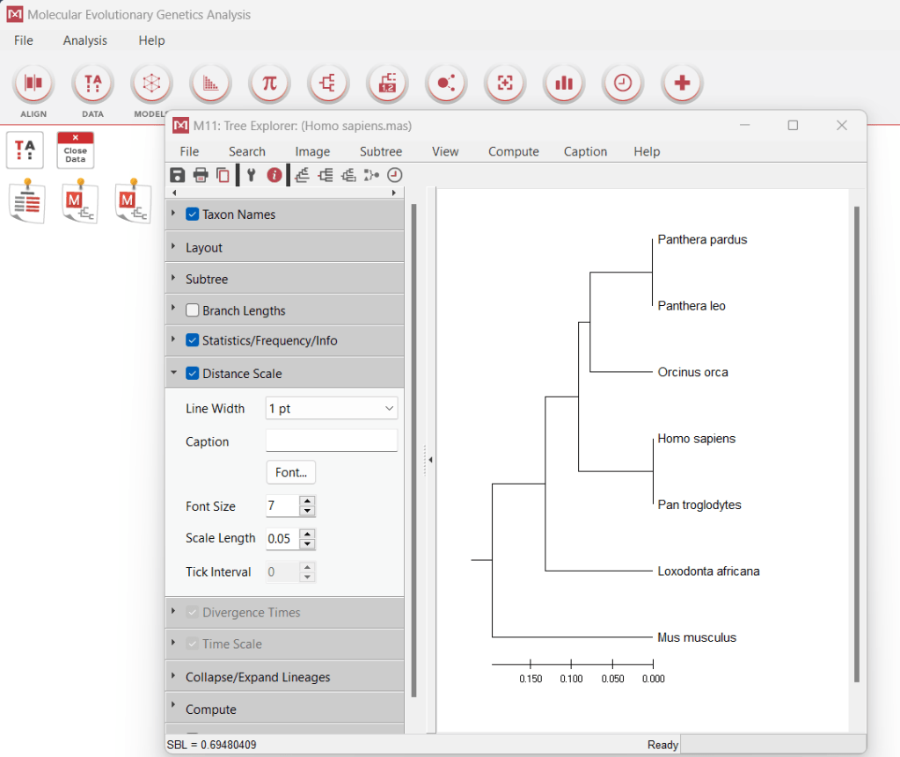Open the Compute menu in Tree Explorer
The image size is (900, 757).
point(513,151)
